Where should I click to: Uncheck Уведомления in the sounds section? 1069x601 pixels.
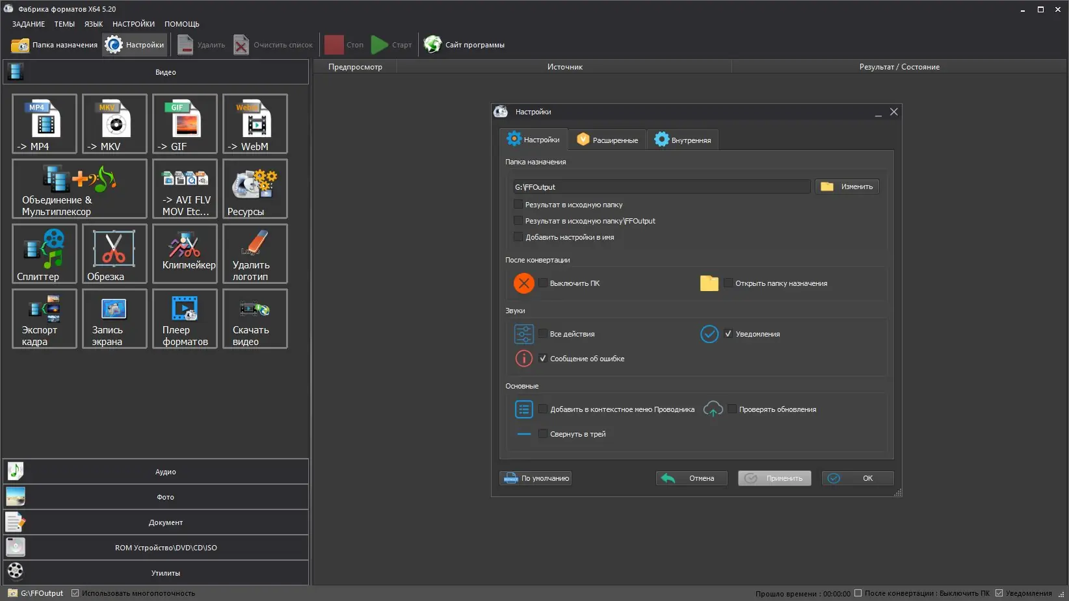pyautogui.click(x=728, y=334)
